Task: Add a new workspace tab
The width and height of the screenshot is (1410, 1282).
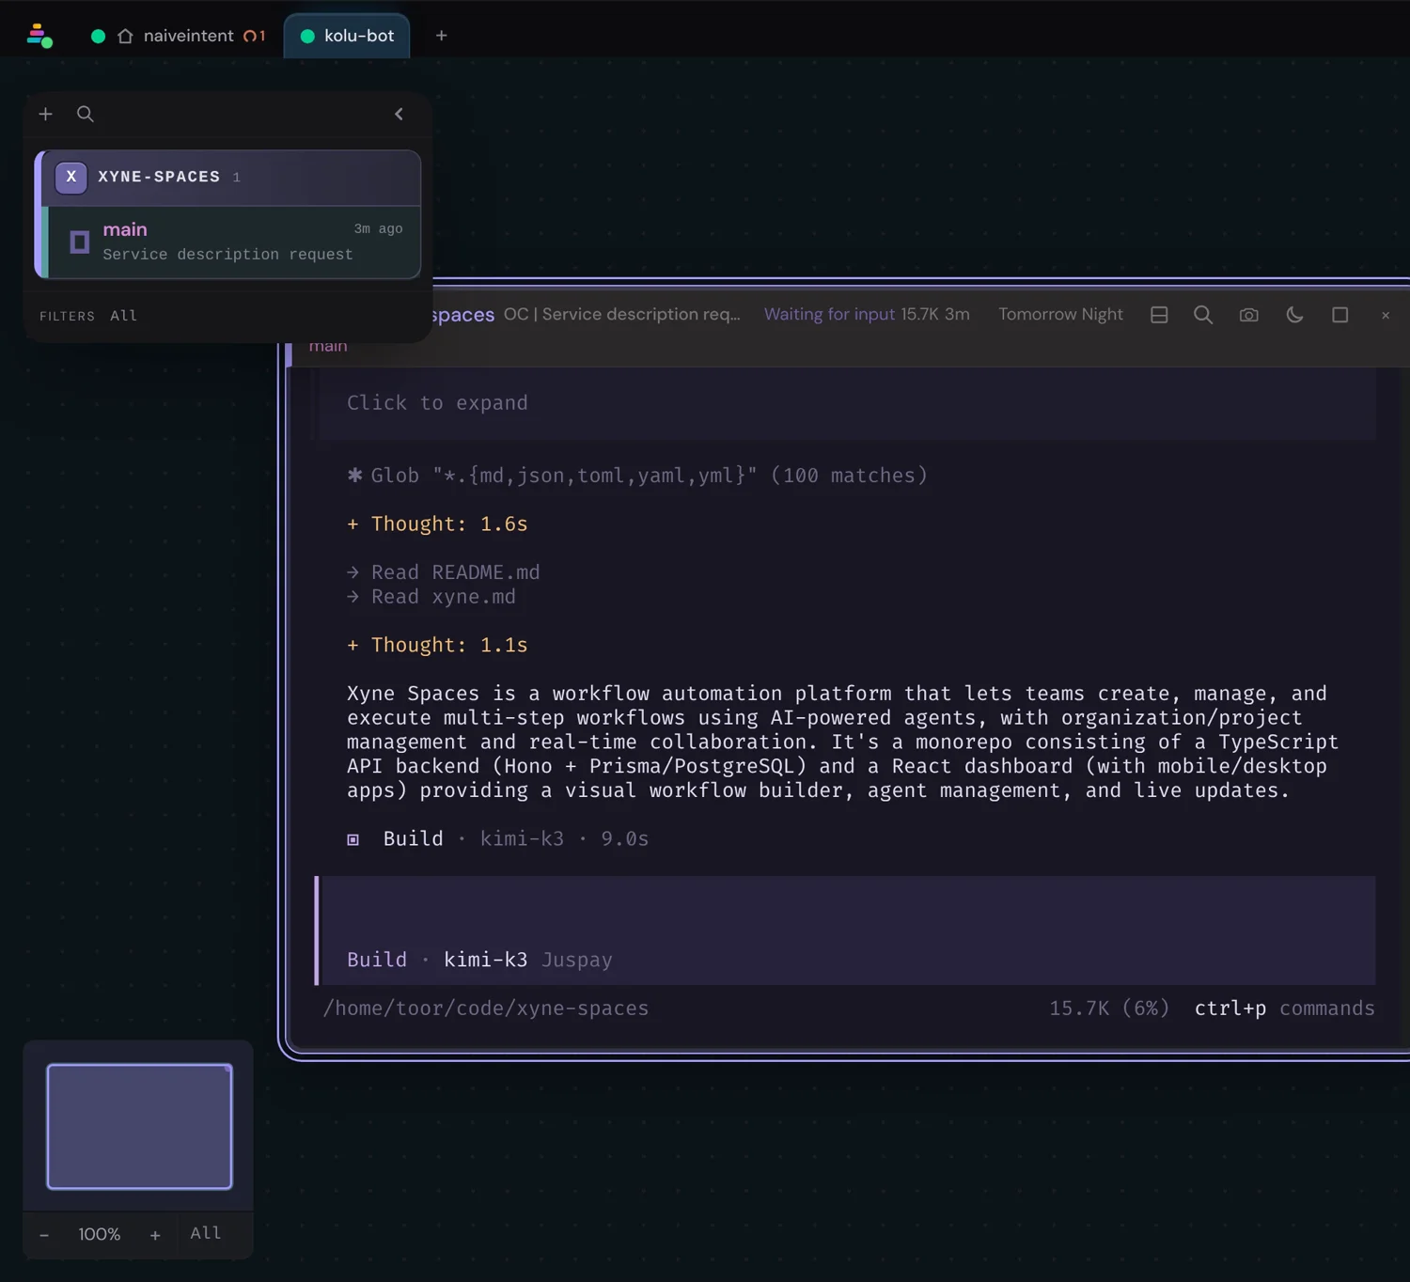Action: pos(441,36)
